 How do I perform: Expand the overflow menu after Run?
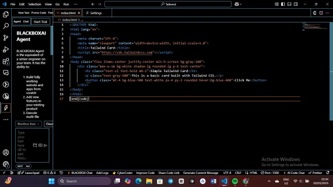[75, 4]
